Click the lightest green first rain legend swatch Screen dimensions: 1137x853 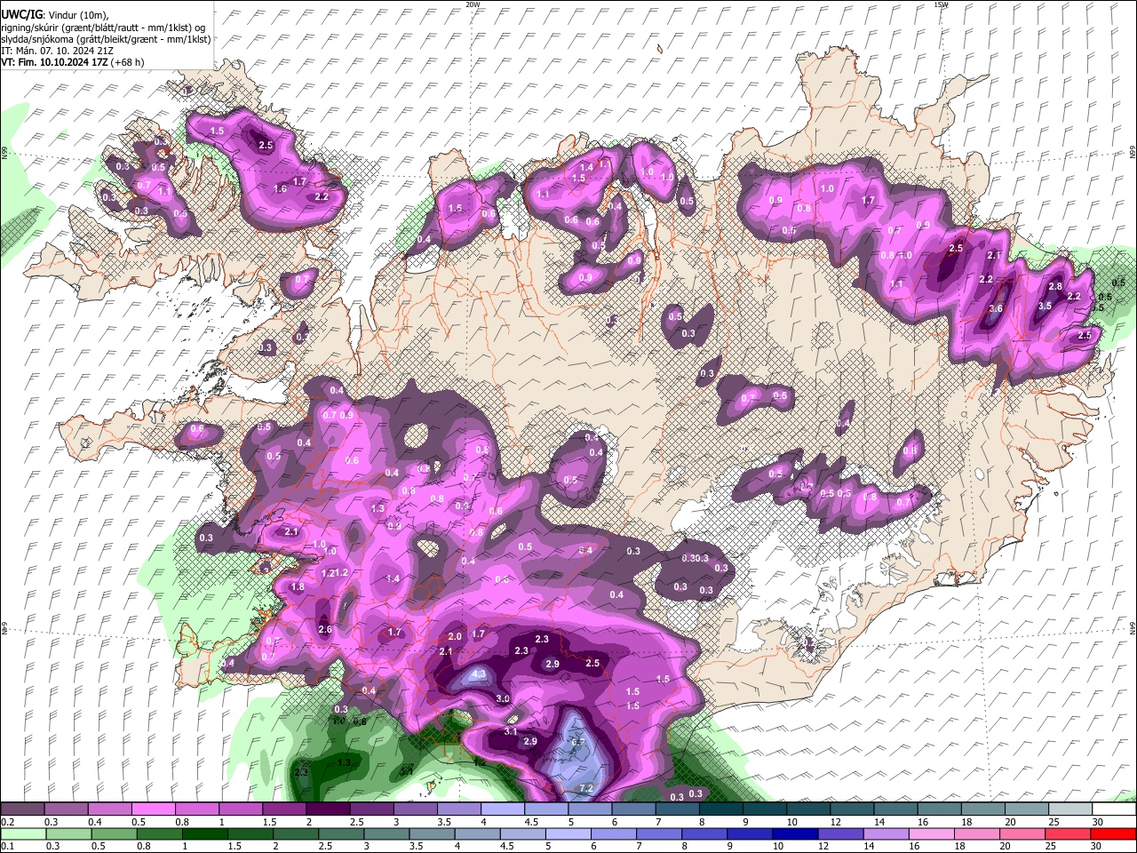coord(23,833)
